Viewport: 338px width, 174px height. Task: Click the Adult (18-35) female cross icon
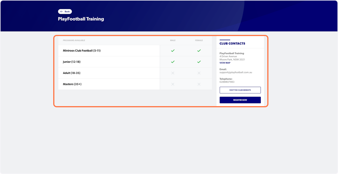[199, 73]
